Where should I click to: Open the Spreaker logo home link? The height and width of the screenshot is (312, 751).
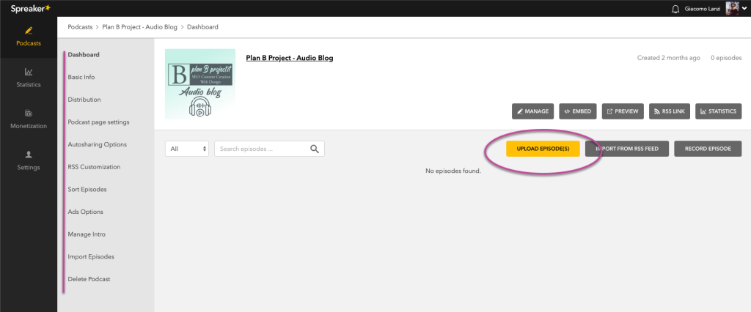click(31, 8)
